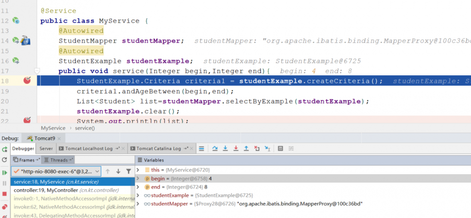Click studentExample.clear() on line 21
Image resolution: width=471 pixels, height=218 pixels.
pos(128,112)
